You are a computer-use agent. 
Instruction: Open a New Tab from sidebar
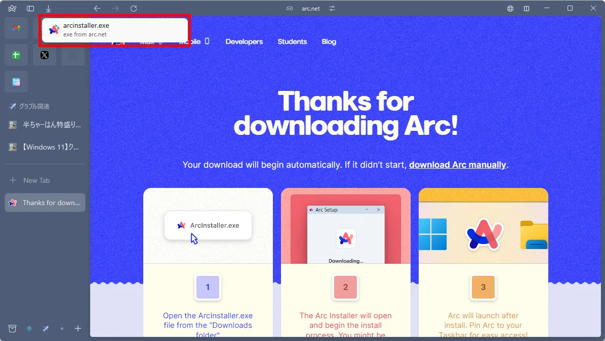(36, 180)
